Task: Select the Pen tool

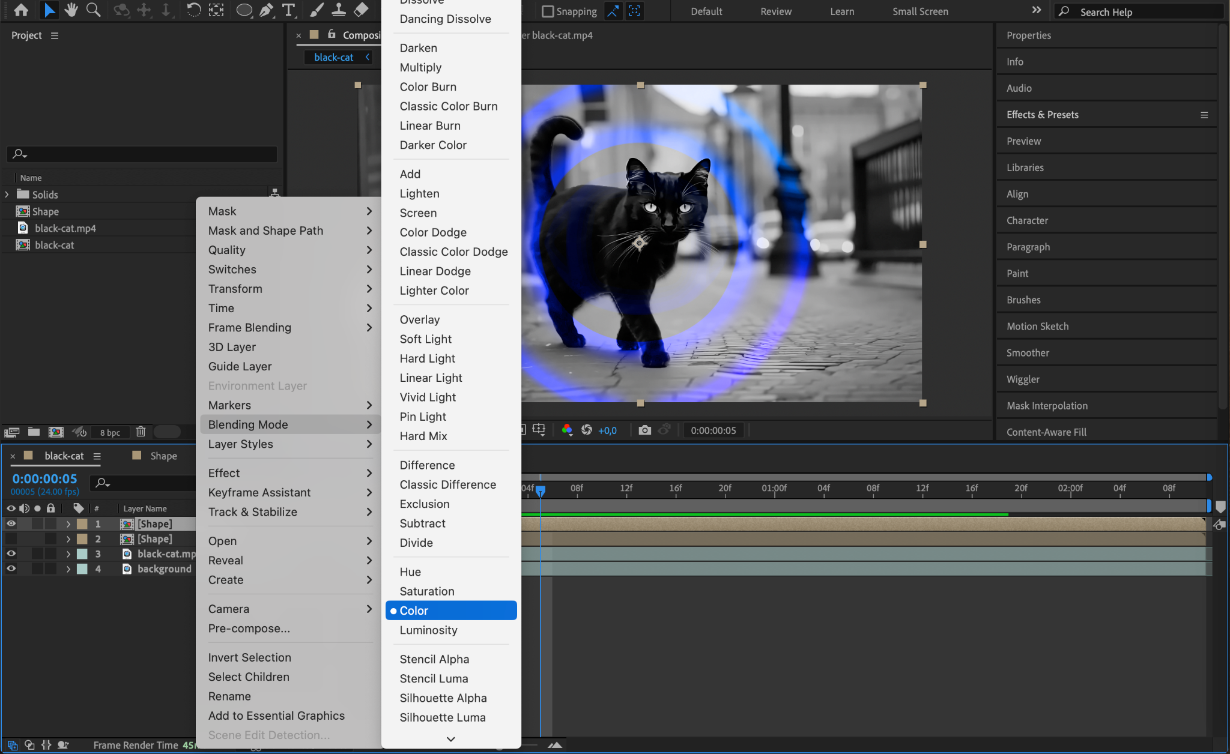Action: tap(266, 10)
